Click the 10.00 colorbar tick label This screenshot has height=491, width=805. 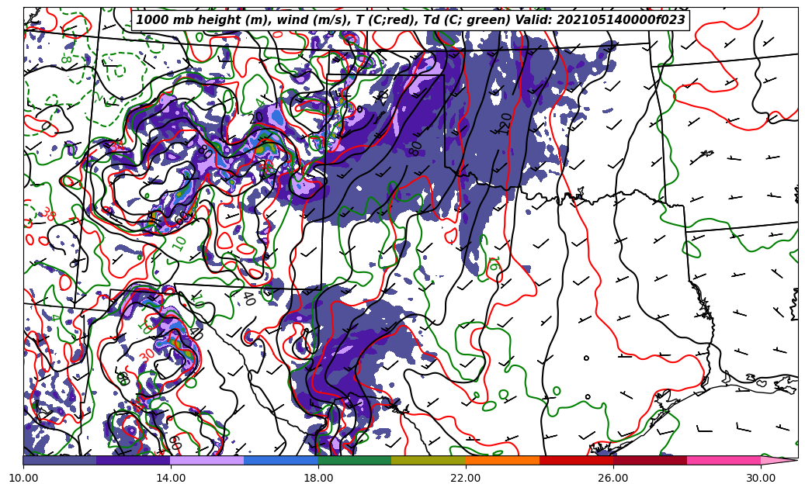click(x=23, y=478)
